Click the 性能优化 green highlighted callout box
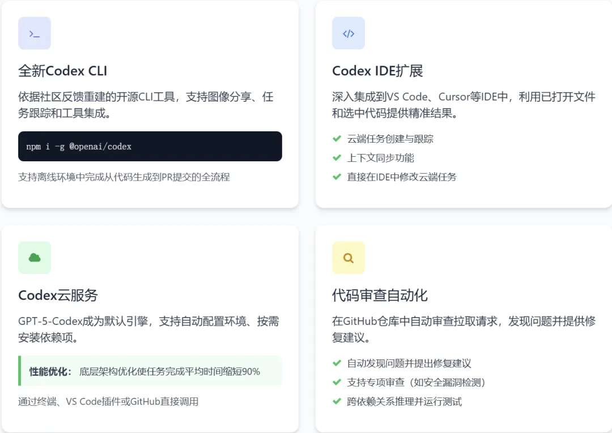 (x=150, y=371)
